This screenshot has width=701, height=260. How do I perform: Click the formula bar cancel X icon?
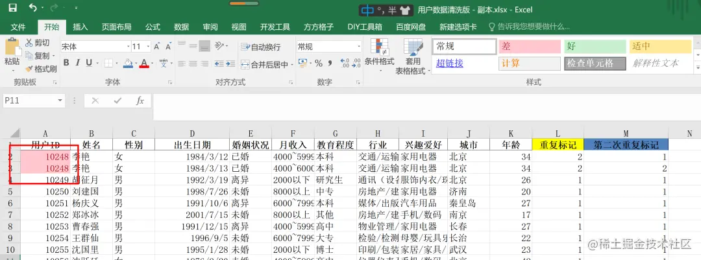coord(95,100)
